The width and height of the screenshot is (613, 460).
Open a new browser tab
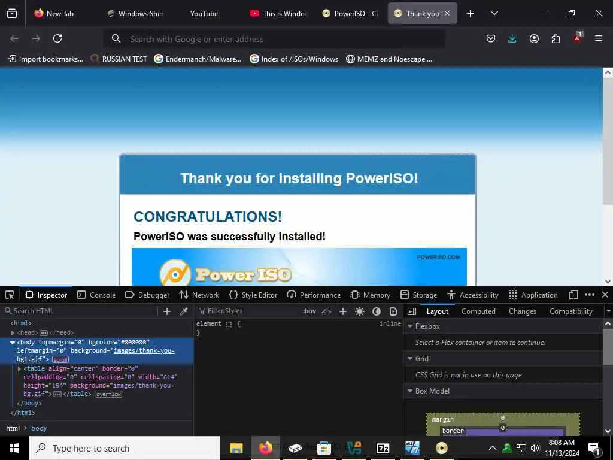(471, 14)
